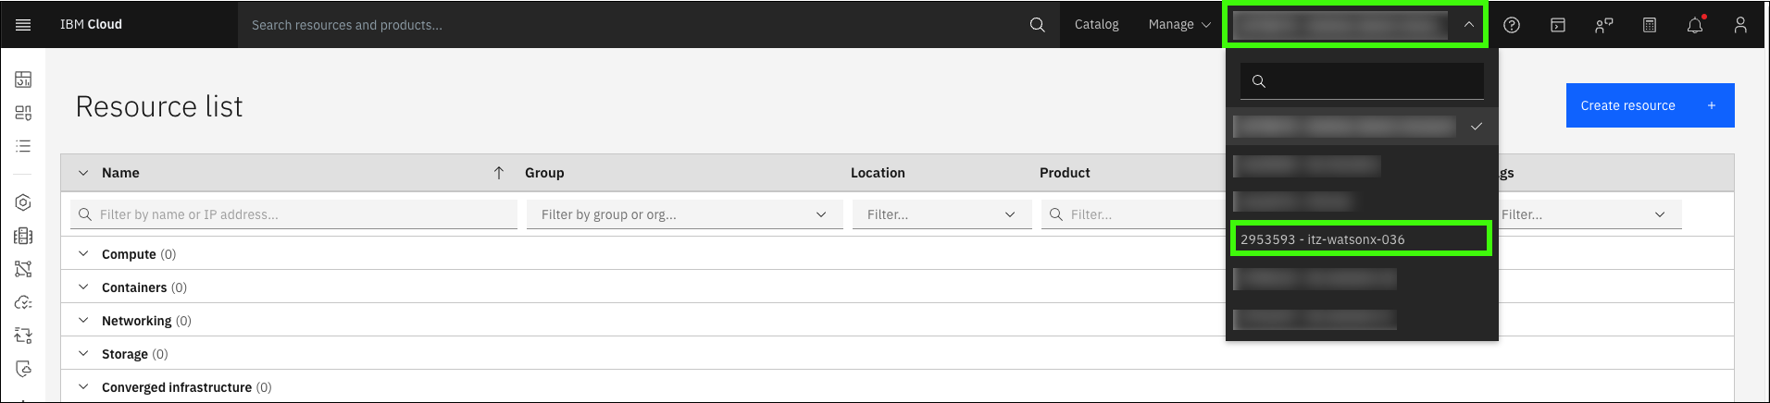This screenshot has height=403, width=1770.
Task: Click the search magnifier icon in header
Action: point(1037,25)
